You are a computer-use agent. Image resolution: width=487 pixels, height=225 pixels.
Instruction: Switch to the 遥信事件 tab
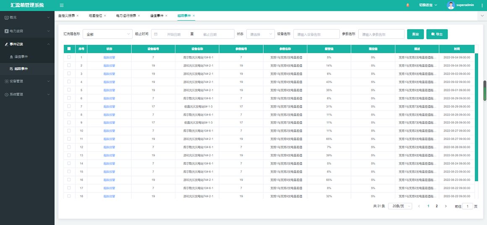pos(157,16)
